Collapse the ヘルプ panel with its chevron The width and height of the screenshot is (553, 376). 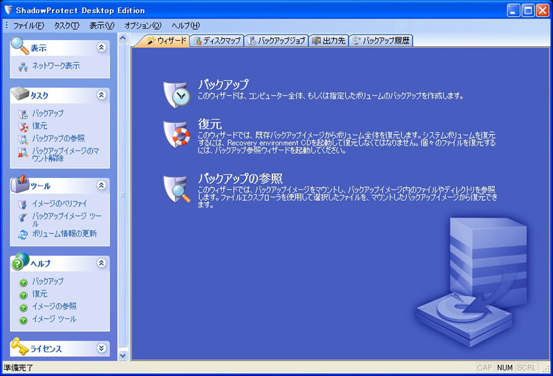pyautogui.click(x=102, y=263)
